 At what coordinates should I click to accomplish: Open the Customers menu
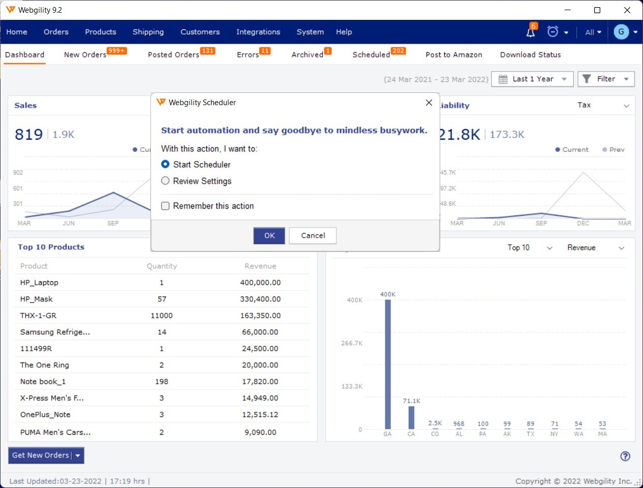coord(200,31)
